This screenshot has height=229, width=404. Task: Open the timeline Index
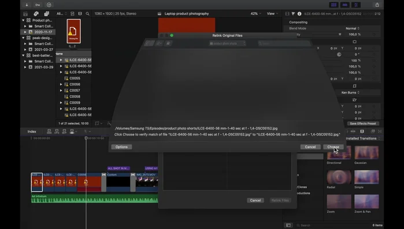[x=32, y=132]
